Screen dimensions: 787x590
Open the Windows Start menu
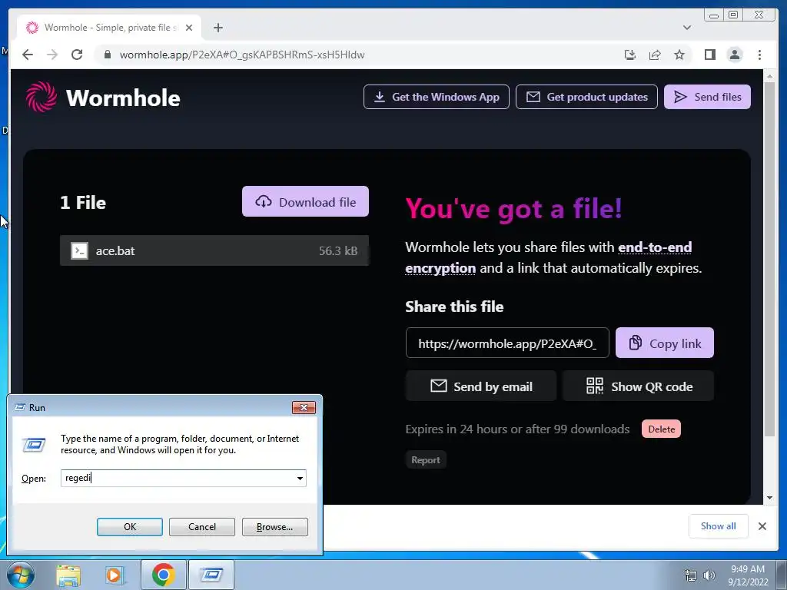21,575
